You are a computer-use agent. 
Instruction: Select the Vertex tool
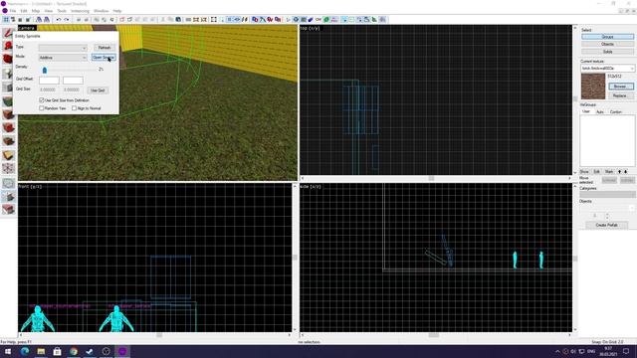pos(8,168)
